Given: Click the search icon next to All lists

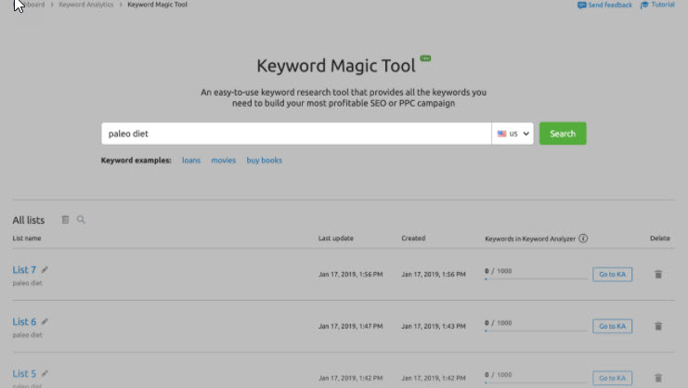Looking at the screenshot, I should coord(81,220).
